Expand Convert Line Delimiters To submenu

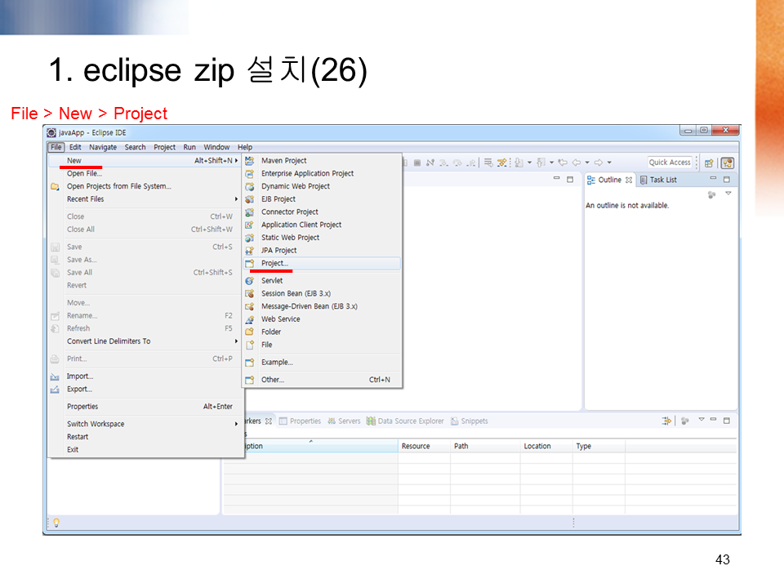237,341
